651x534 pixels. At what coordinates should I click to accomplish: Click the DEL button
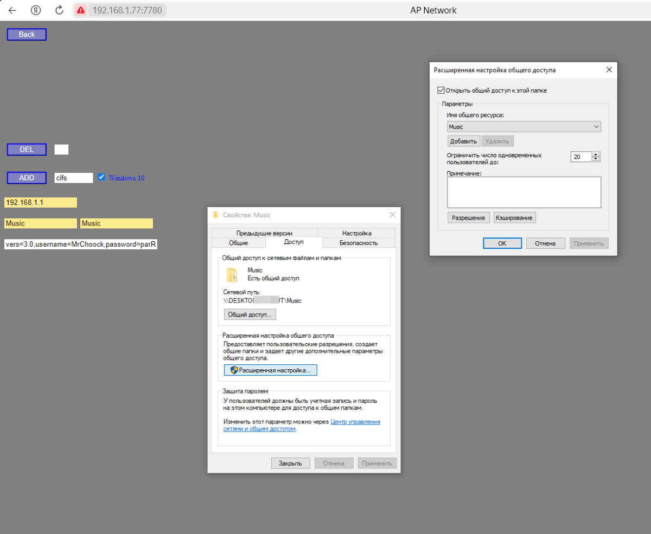tap(27, 150)
